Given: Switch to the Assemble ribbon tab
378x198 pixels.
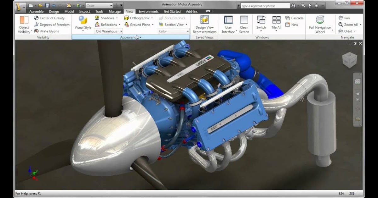Looking at the screenshot, I should pos(36,12).
